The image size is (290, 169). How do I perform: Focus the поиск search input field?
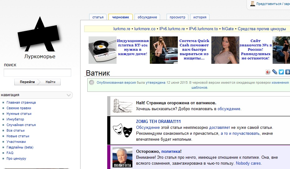point(37,73)
